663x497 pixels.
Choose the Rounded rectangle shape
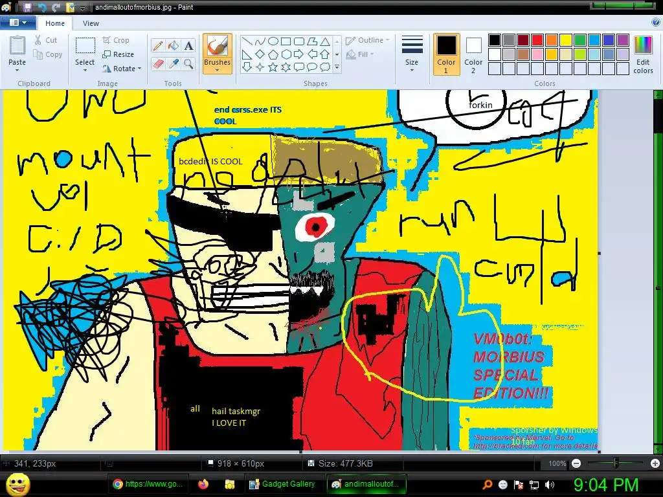tap(299, 41)
